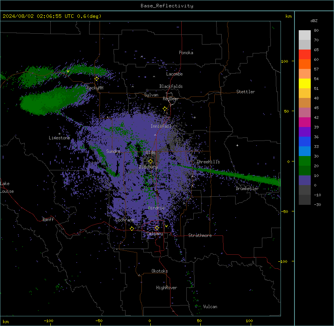Viewport: 334px width, 326px height.
Task: Click the Sylvan label
Action: point(151,95)
